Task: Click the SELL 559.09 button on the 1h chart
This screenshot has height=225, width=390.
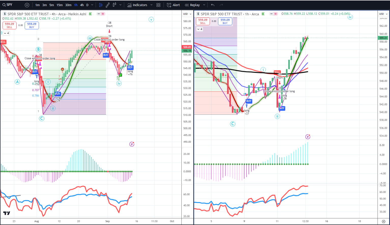Action: click(x=203, y=21)
